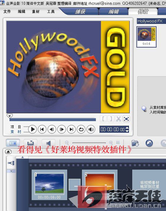Click the 将视频素材拖放到这里 placeholder
The image size is (166, 211).
coord(149,185)
